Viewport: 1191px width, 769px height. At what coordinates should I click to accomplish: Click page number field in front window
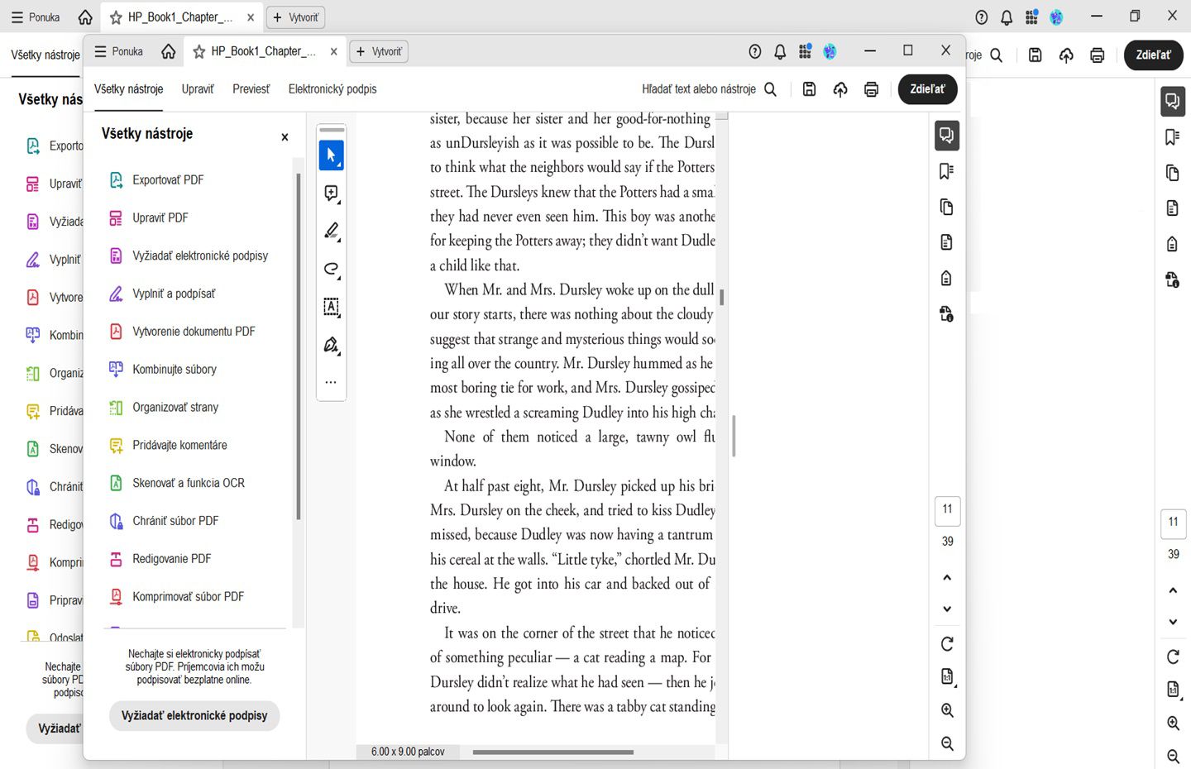click(x=948, y=509)
